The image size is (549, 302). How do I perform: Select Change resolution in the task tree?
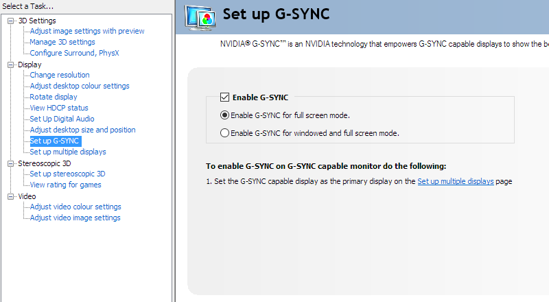point(60,75)
